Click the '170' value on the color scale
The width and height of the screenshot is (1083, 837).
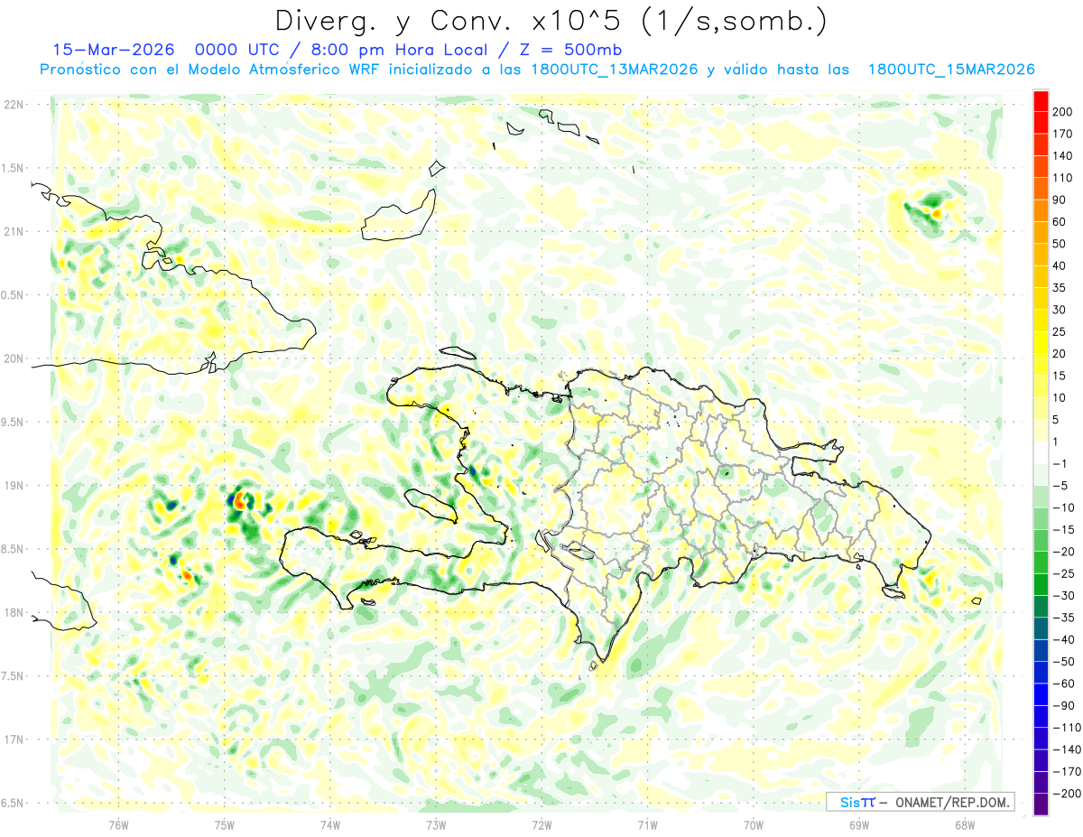click(1063, 134)
